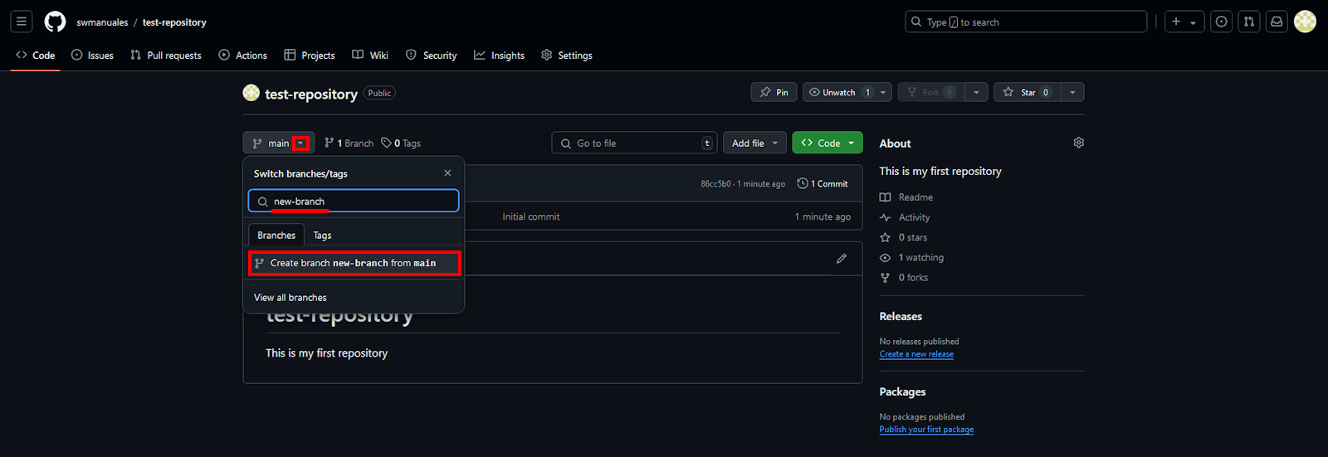Toggle the main branch selector dropdown

[x=279, y=143]
